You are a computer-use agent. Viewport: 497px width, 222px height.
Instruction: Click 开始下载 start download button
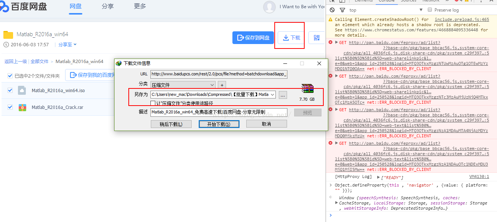219,124
